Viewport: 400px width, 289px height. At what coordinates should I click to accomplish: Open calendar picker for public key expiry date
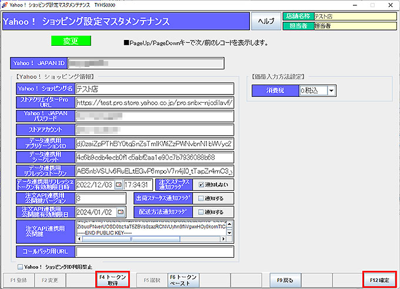point(121,212)
